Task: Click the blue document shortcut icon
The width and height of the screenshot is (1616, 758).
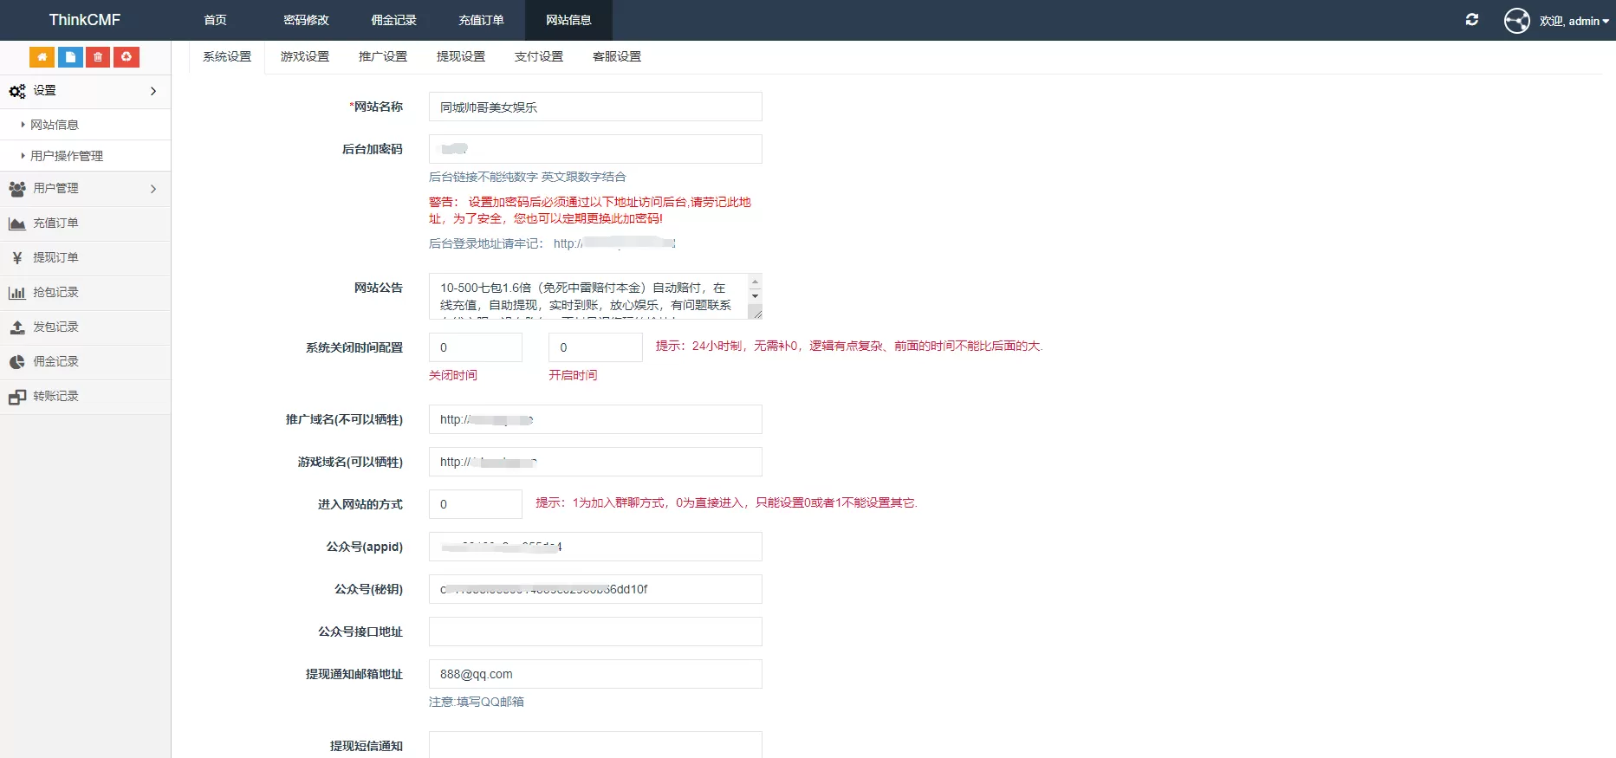Action: 70,57
